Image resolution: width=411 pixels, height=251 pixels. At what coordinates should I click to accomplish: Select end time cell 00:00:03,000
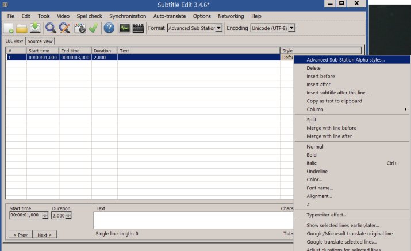coord(75,58)
